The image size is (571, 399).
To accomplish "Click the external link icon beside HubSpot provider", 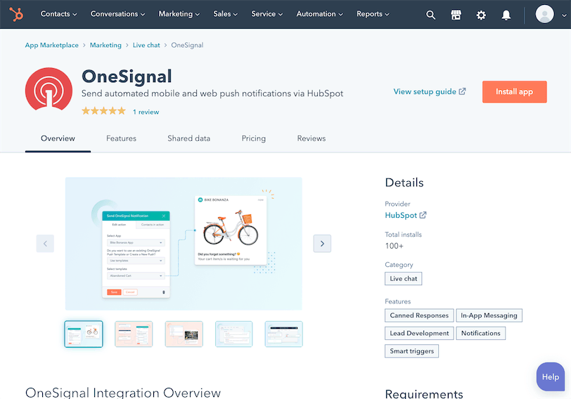I will [x=423, y=215].
